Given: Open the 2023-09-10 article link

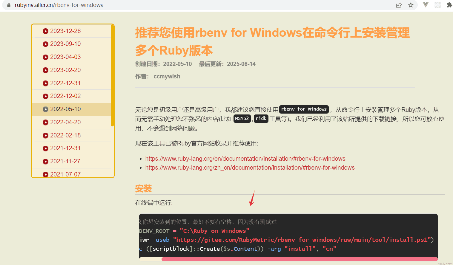Looking at the screenshot, I should click(x=65, y=44).
